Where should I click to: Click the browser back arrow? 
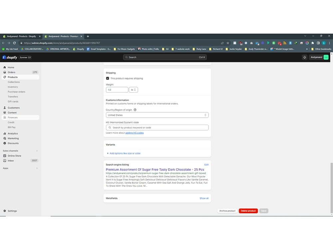click(x=3, y=43)
